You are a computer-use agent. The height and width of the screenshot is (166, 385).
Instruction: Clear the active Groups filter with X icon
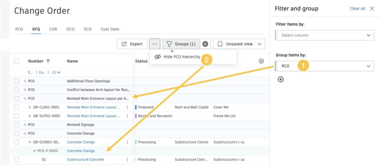click(x=205, y=44)
